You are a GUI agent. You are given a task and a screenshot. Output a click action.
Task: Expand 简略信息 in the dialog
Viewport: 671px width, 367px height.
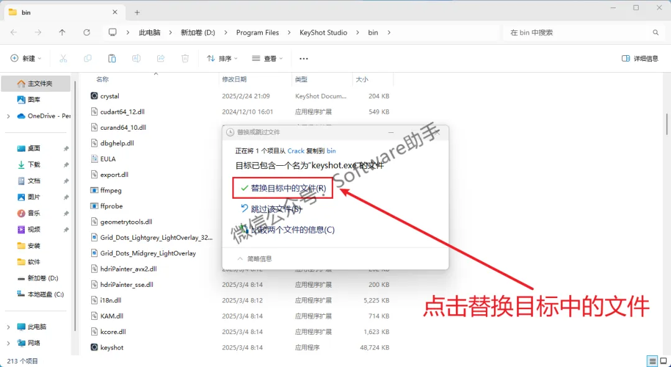255,259
